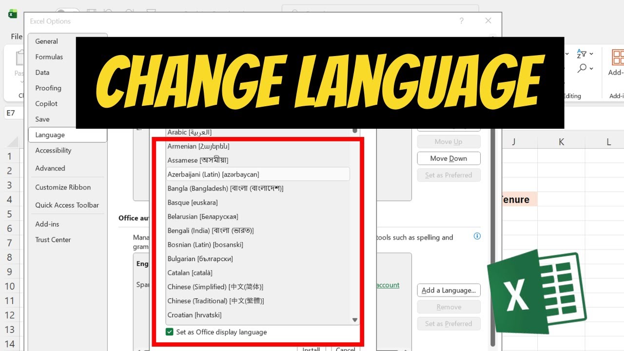Choose Croatian [hrvatski] language
The width and height of the screenshot is (624, 351).
coord(257,315)
